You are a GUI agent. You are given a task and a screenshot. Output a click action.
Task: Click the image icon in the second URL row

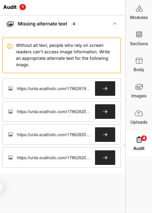point(11,112)
